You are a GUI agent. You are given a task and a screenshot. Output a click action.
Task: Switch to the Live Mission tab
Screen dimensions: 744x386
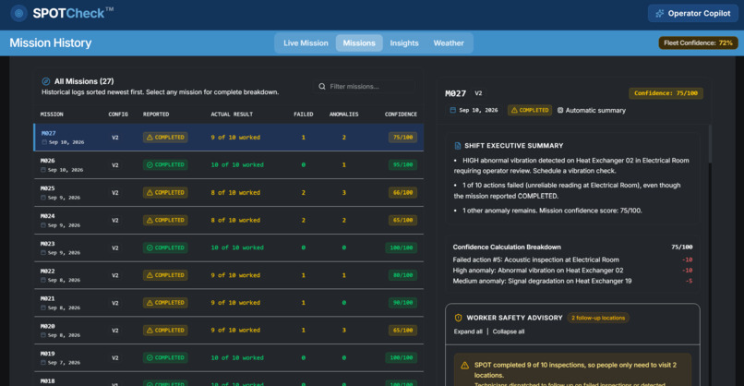306,42
